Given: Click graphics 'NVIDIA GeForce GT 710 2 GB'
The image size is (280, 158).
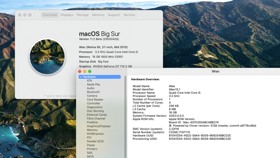Looking at the screenshot, I should (x=113, y=66).
